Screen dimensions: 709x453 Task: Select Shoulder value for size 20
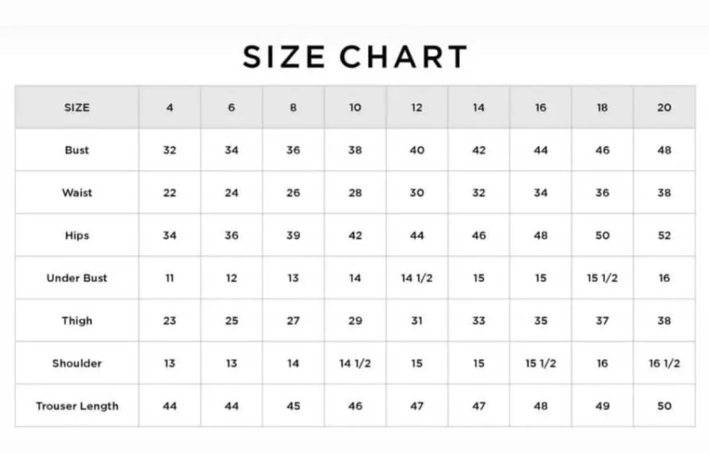pos(664,363)
